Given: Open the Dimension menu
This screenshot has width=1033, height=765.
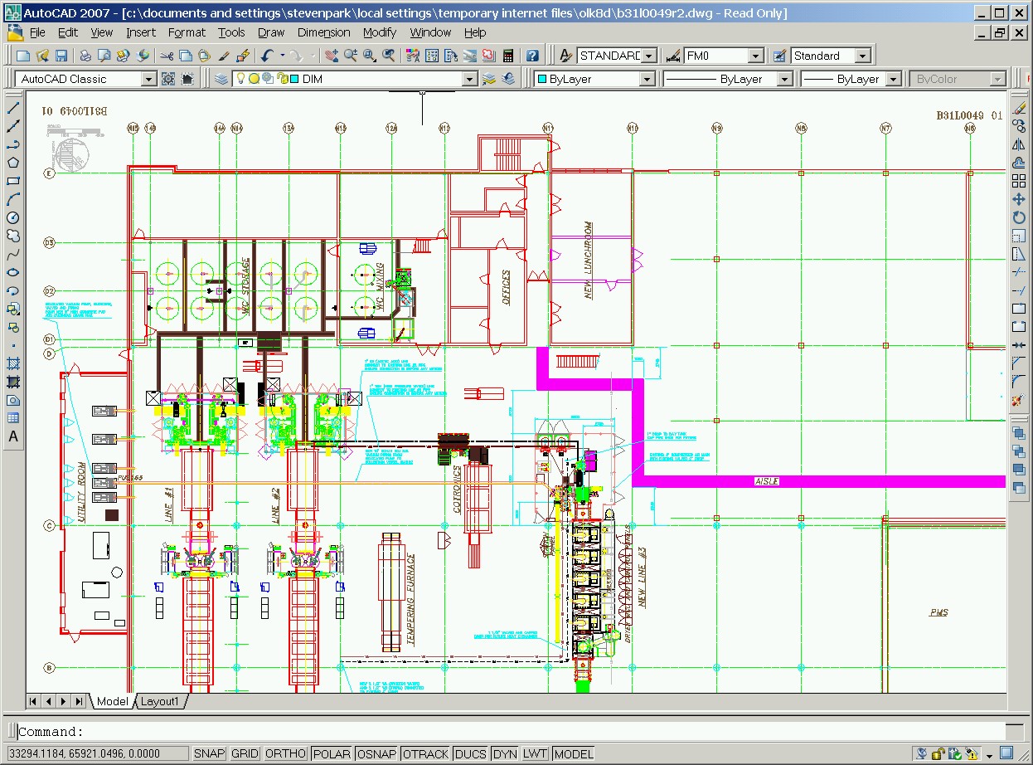Looking at the screenshot, I should 323,32.
